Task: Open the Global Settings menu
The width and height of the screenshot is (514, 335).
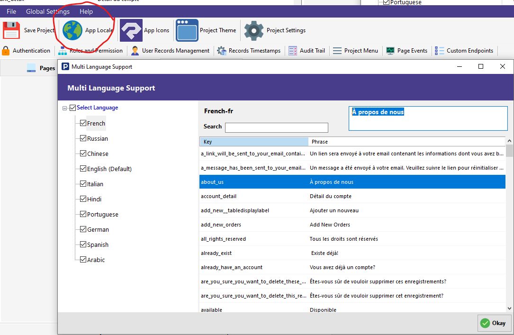Action: [x=47, y=11]
